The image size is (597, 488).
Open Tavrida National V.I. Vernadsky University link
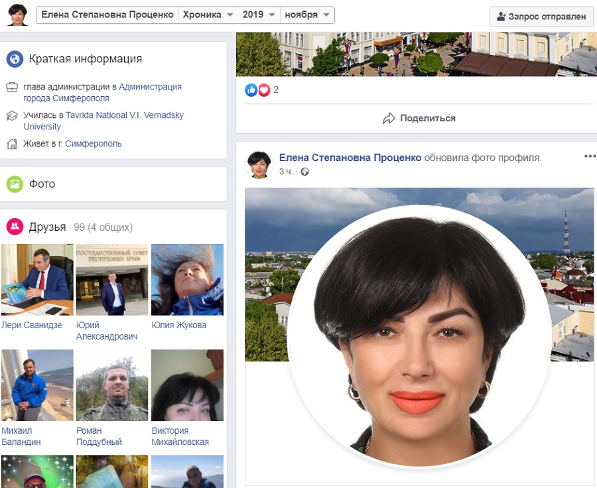click(103, 121)
